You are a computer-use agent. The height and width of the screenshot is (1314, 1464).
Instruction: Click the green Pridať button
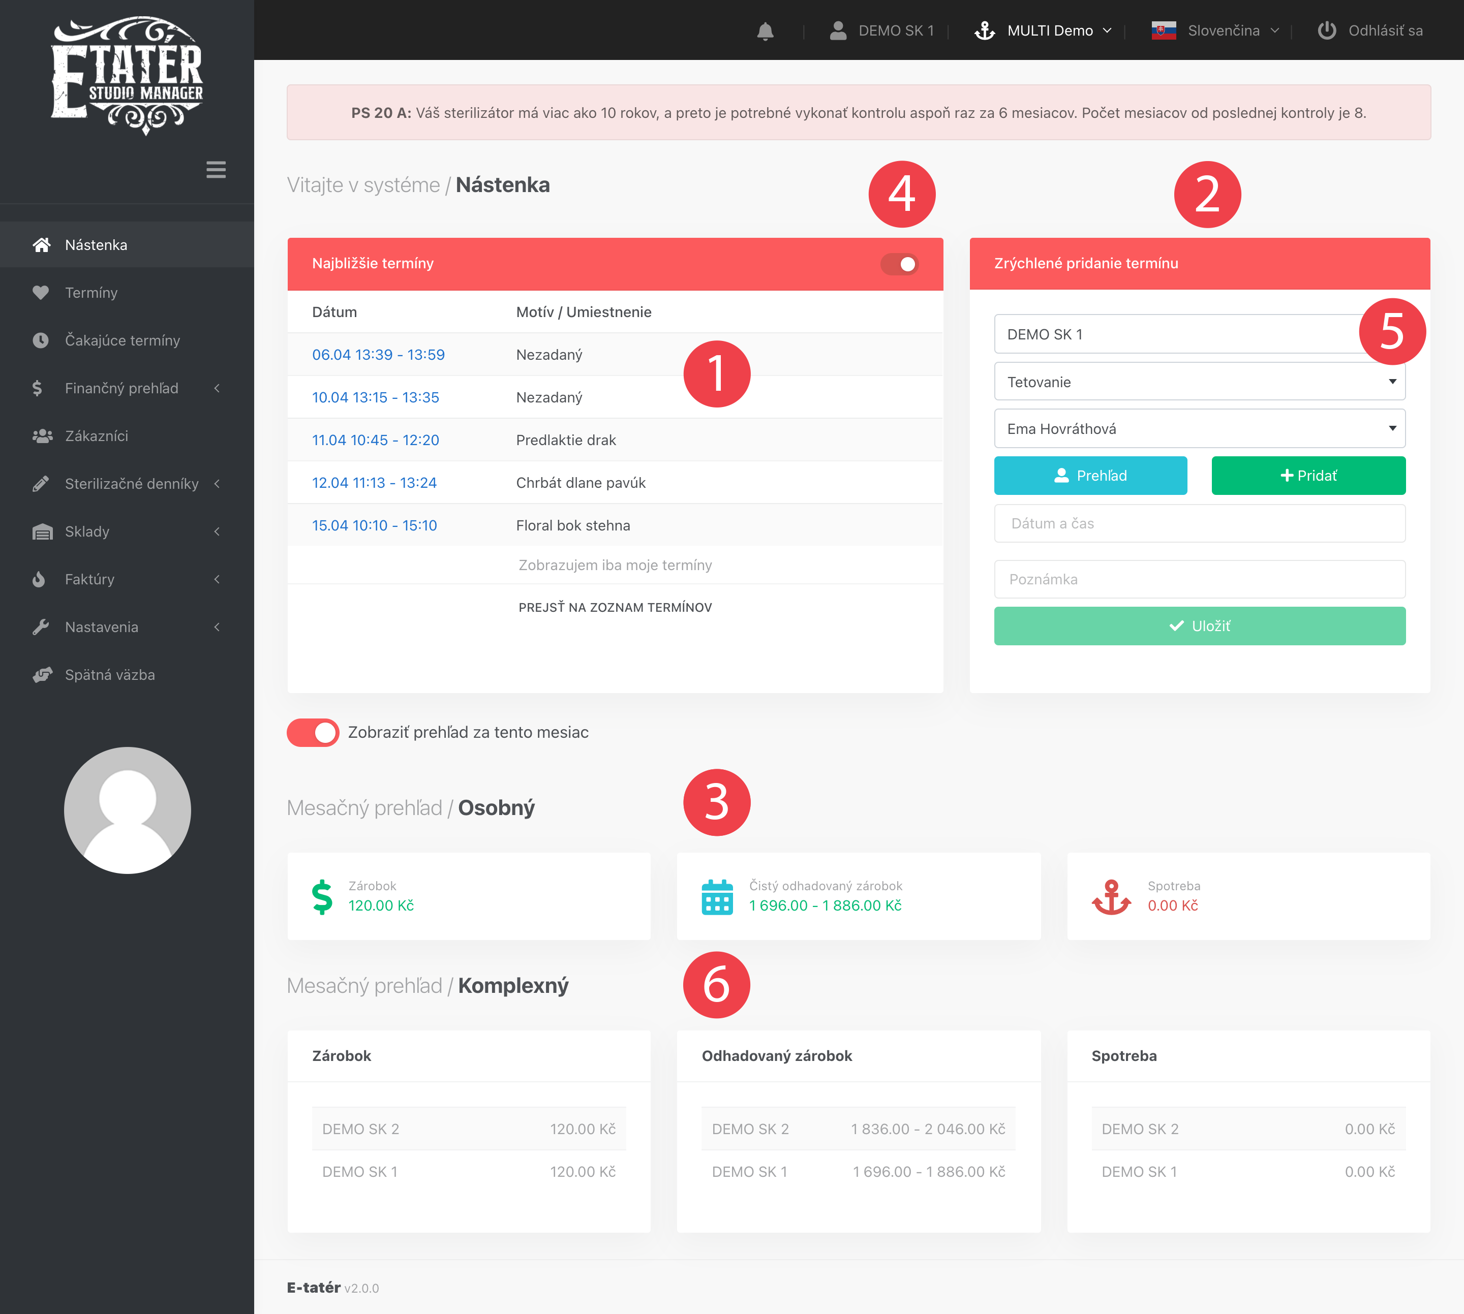pos(1309,476)
